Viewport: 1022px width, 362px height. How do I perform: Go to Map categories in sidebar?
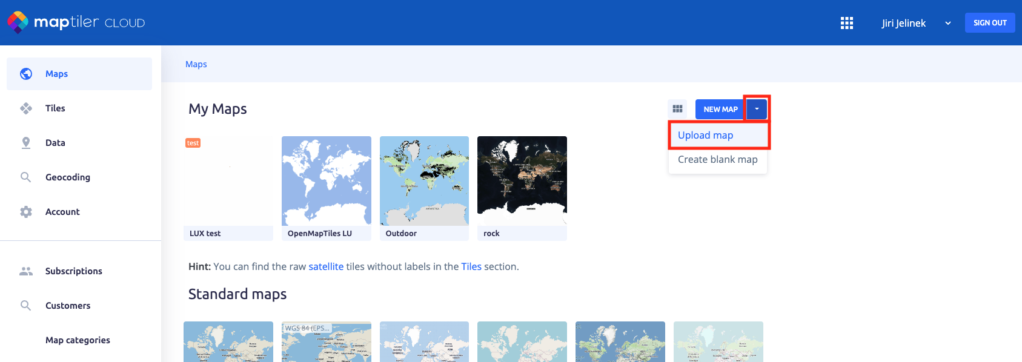pos(78,340)
